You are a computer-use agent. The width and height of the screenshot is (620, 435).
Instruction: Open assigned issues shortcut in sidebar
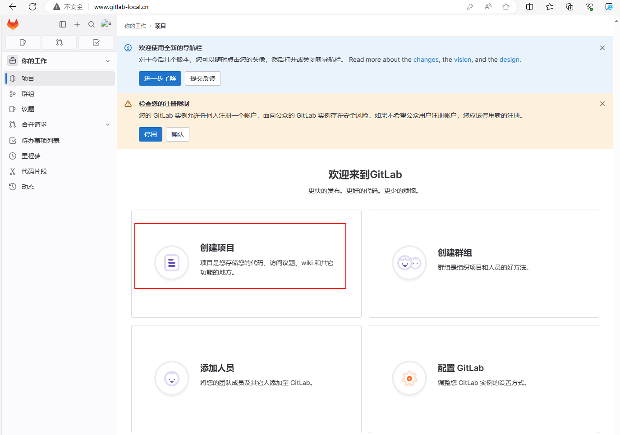[23, 42]
